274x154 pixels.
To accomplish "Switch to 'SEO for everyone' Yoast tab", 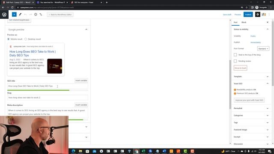I will [x=86, y=3].
